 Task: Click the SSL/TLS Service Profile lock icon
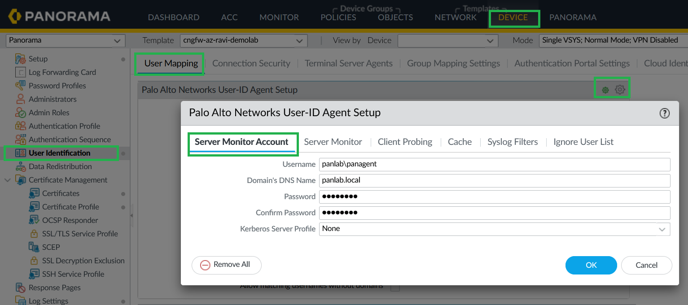(34, 234)
